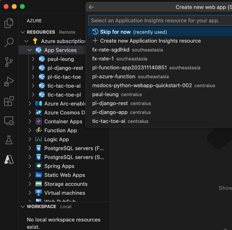Focus the Application Insights search field

[160, 20]
